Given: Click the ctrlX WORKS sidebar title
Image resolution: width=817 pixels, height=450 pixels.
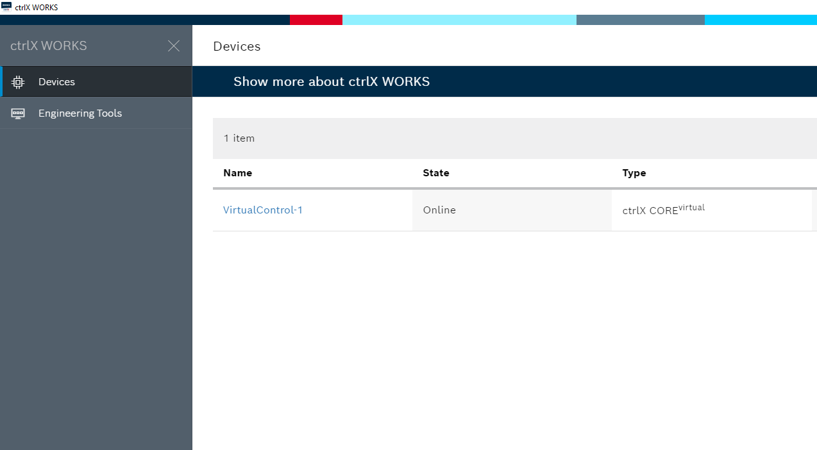Looking at the screenshot, I should (x=49, y=46).
